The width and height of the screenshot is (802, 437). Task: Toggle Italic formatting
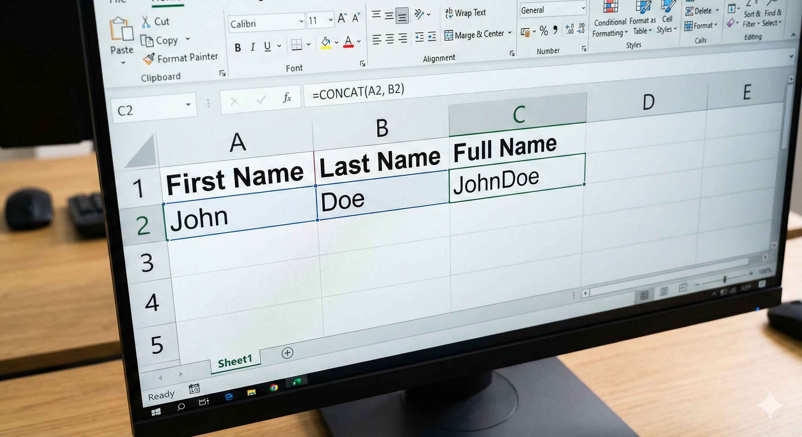click(x=253, y=47)
